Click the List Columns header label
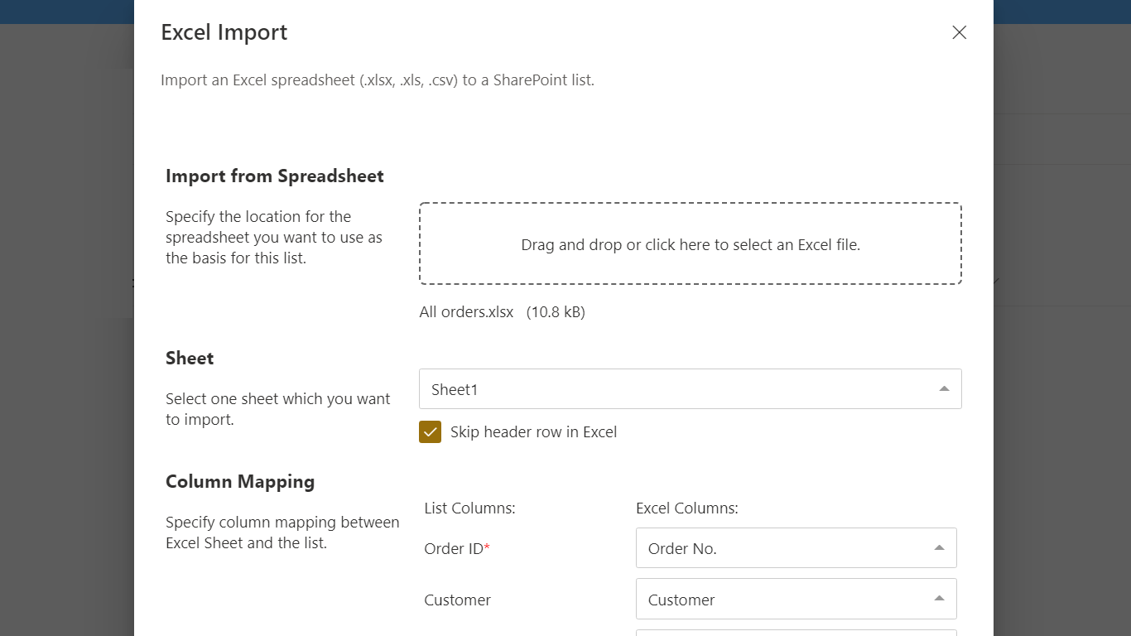This screenshot has width=1131, height=636. point(469,508)
